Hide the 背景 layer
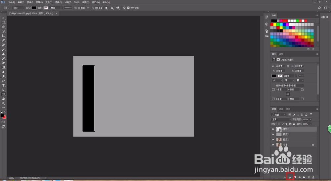The image size is (331, 181). click(x=273, y=145)
